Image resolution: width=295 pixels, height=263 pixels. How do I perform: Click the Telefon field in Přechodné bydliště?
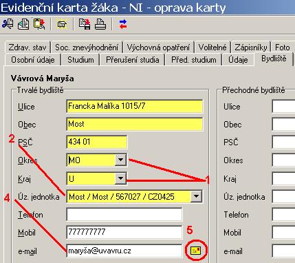(x=283, y=214)
